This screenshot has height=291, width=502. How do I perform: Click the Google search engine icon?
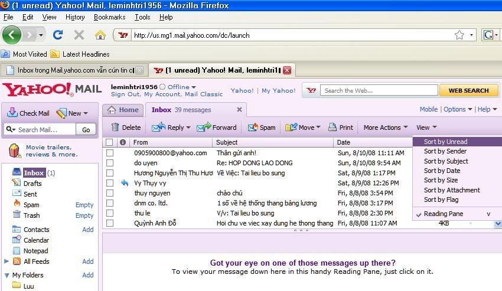coord(488,35)
